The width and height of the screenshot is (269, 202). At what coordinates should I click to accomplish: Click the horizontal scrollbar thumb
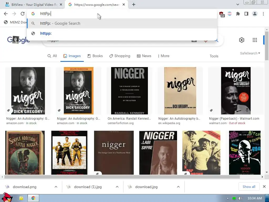122,177
